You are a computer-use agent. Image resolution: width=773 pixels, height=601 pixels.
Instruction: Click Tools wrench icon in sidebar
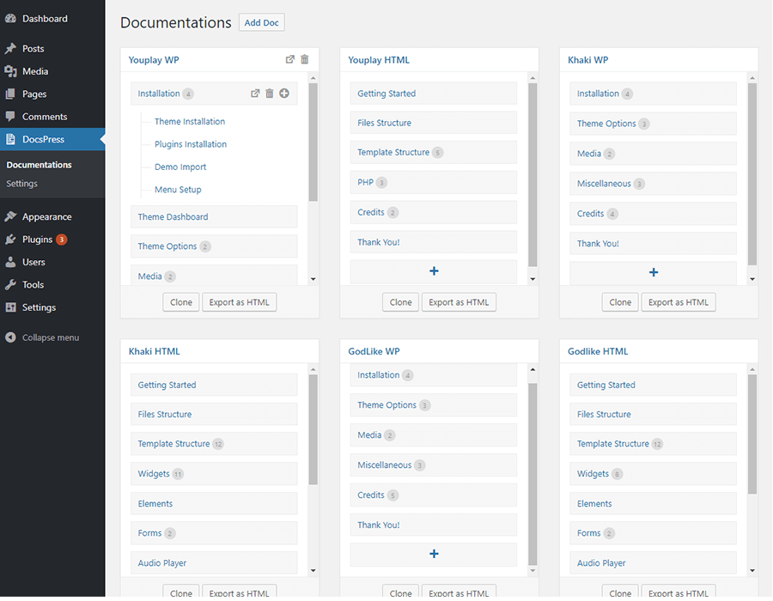coord(10,285)
